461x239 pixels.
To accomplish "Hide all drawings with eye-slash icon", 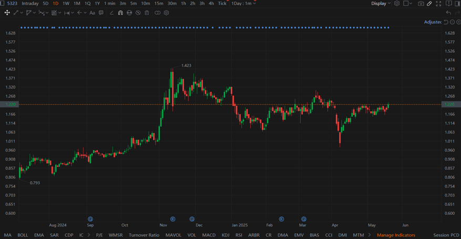I will click(138, 13).
